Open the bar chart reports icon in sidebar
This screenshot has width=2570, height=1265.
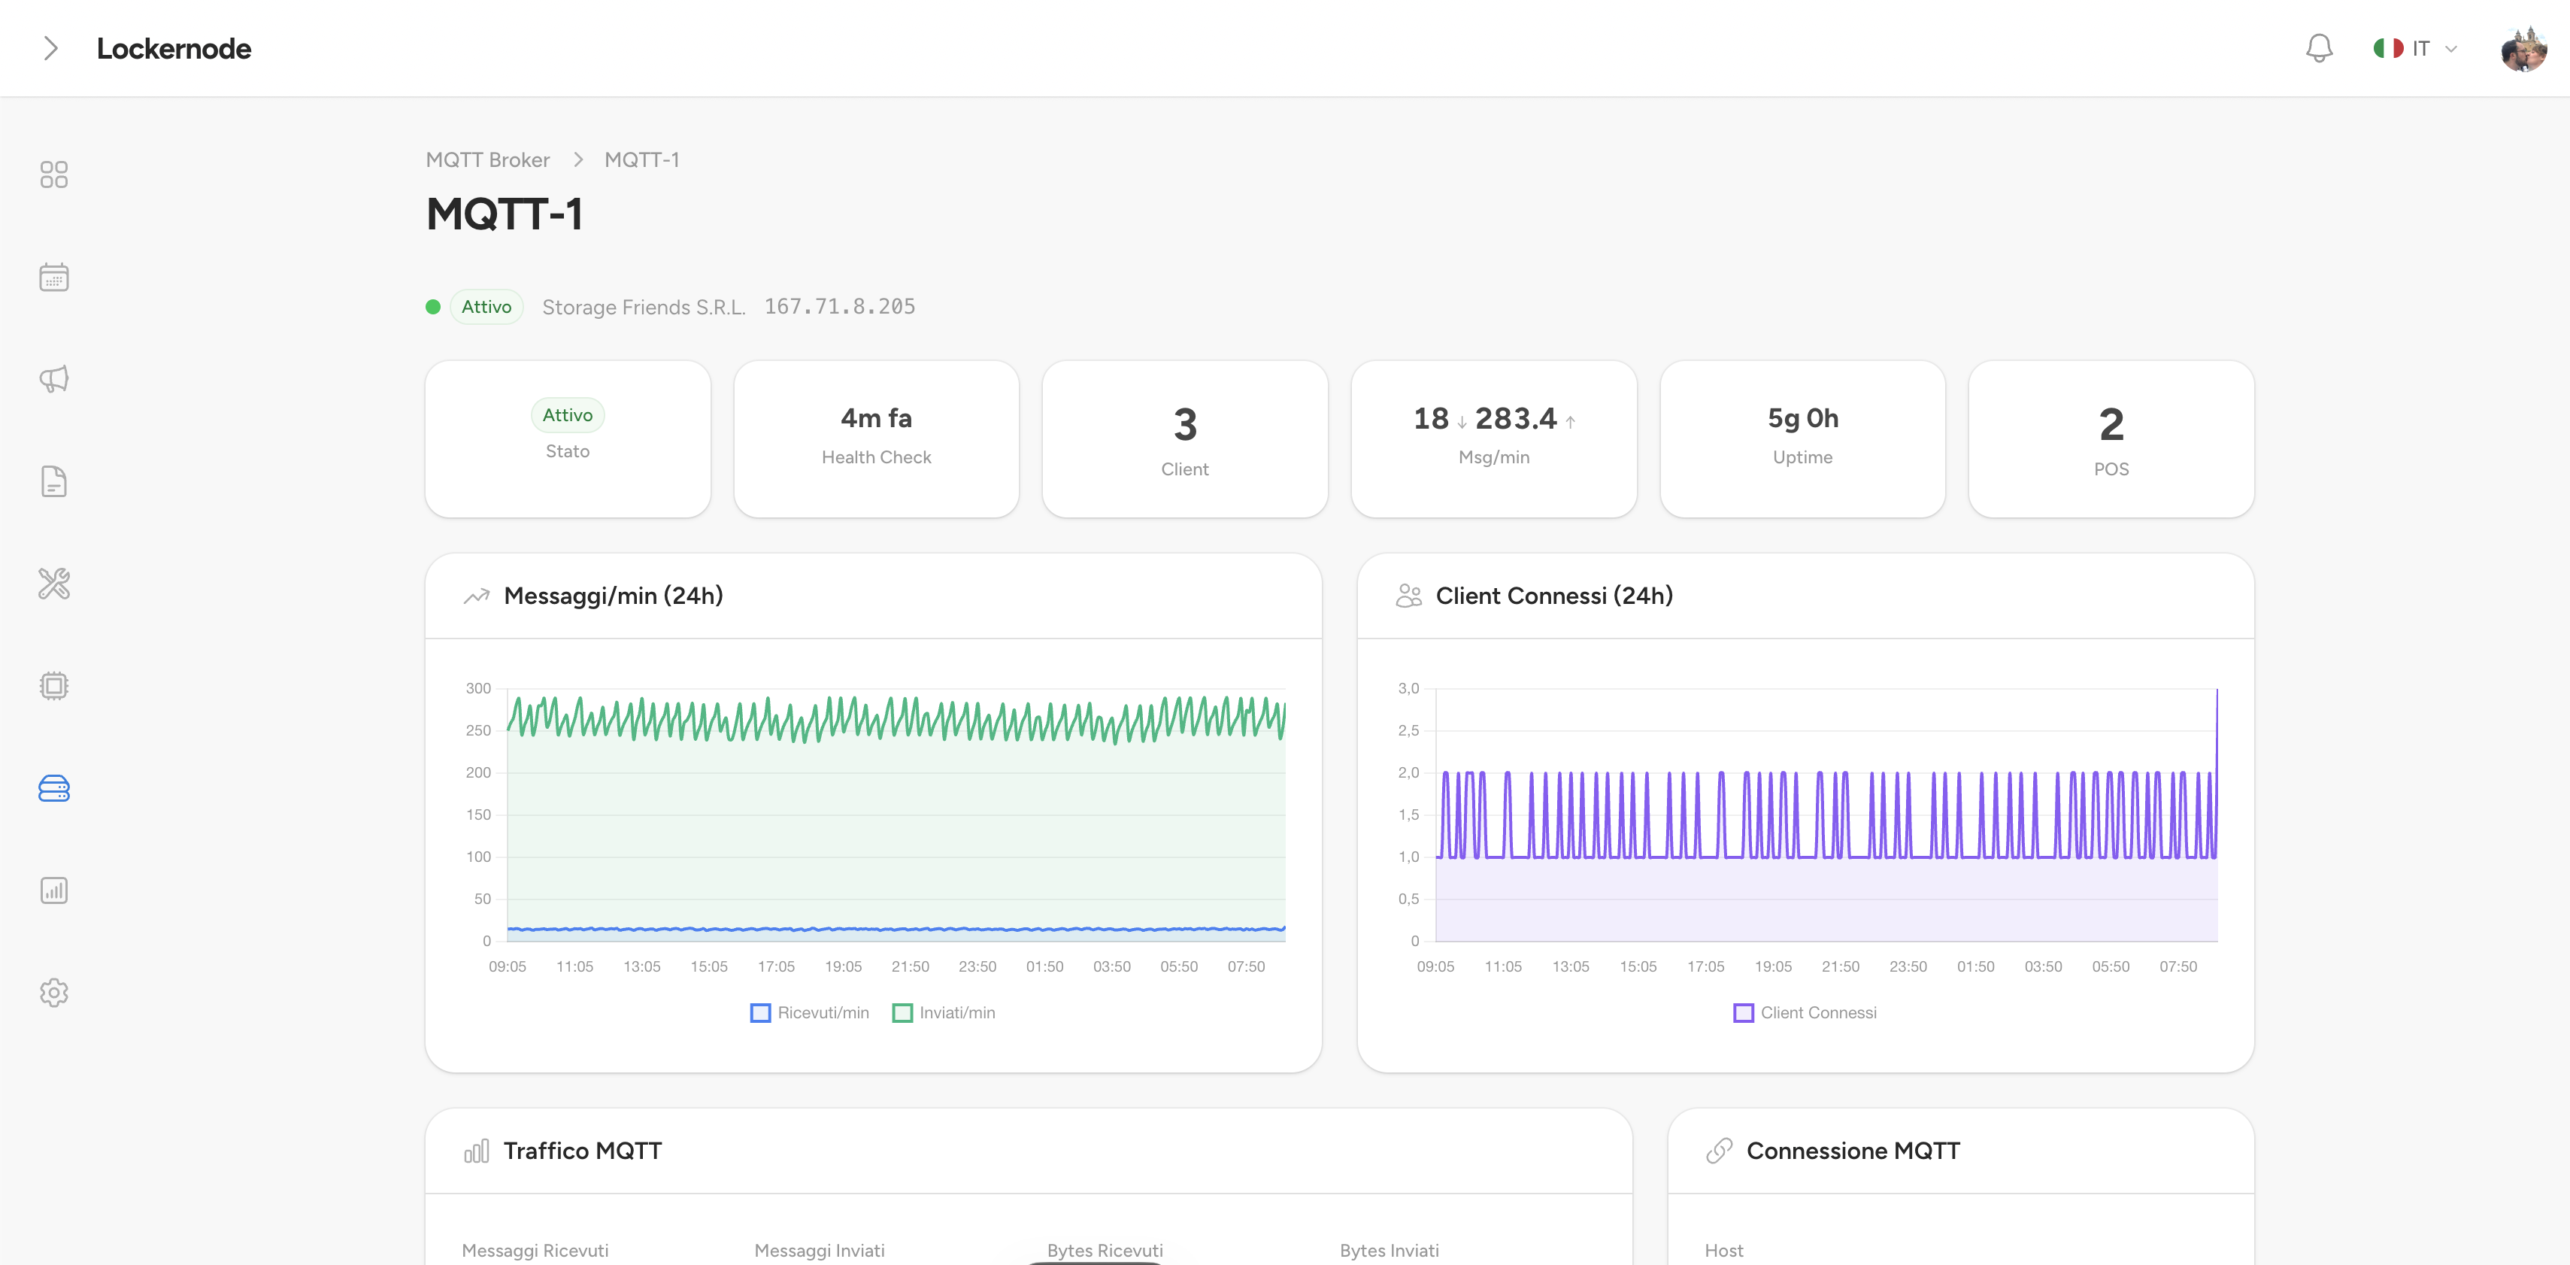click(54, 891)
